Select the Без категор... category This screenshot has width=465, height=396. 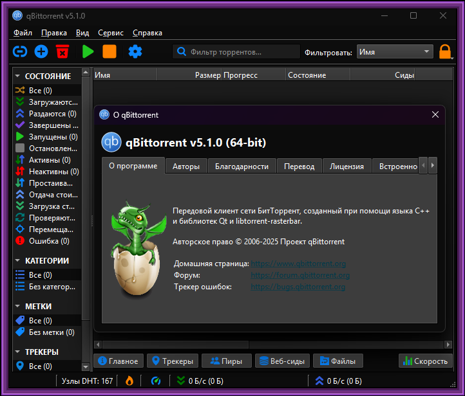point(47,287)
